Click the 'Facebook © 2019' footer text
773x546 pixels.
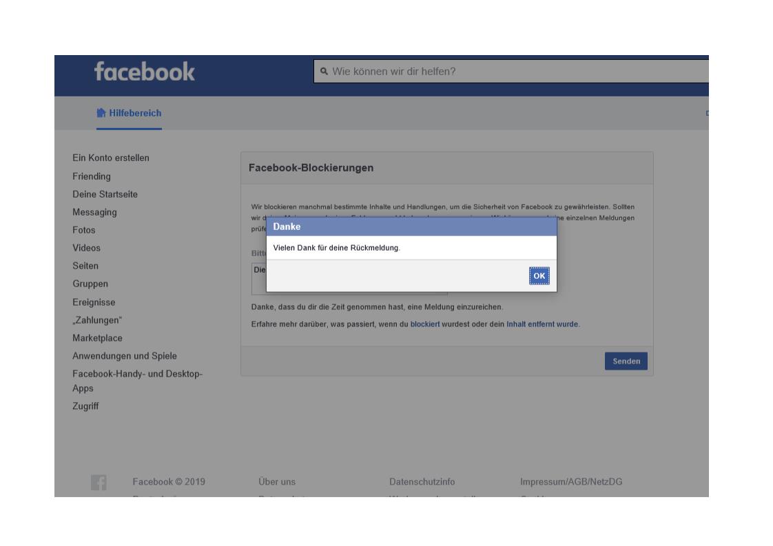(169, 482)
